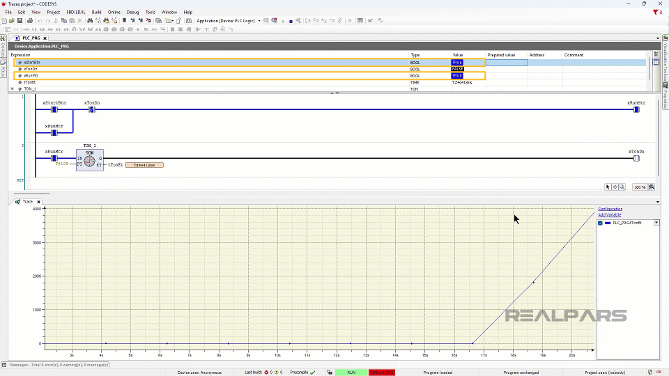Viewport: 669px width, 376px height.
Task: Click the New file toolbar icon
Action: point(4,20)
